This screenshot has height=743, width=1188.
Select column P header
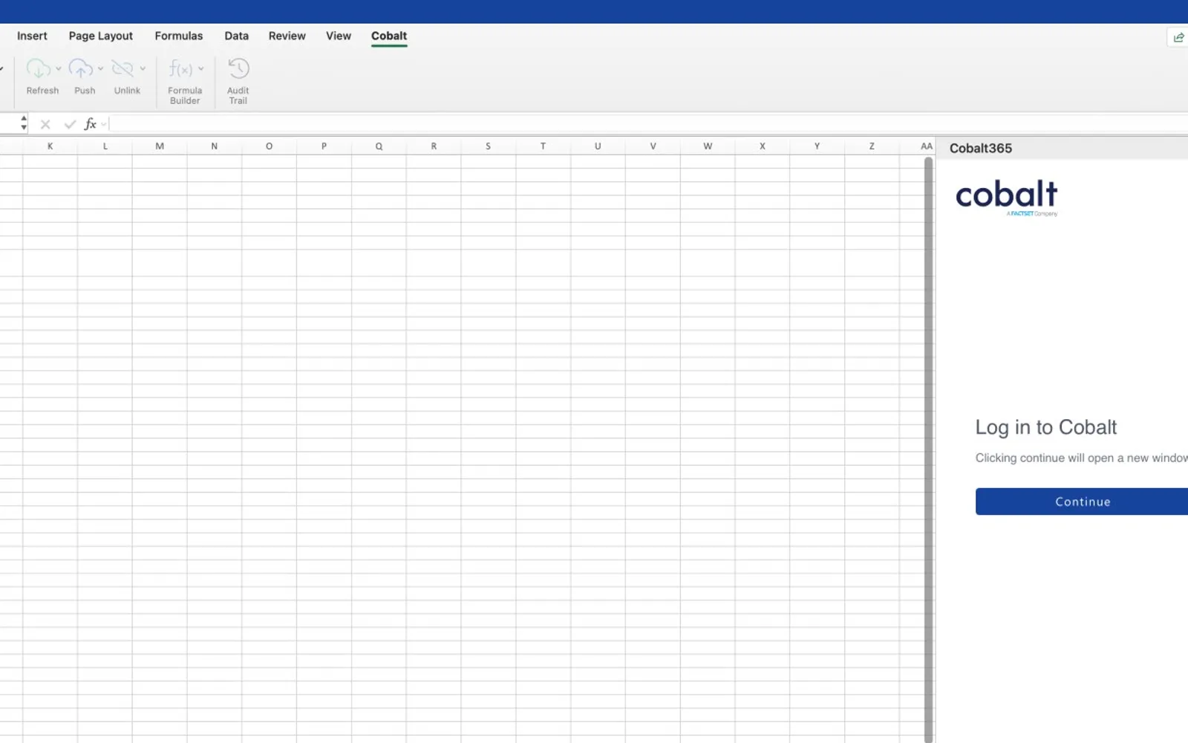pos(324,146)
